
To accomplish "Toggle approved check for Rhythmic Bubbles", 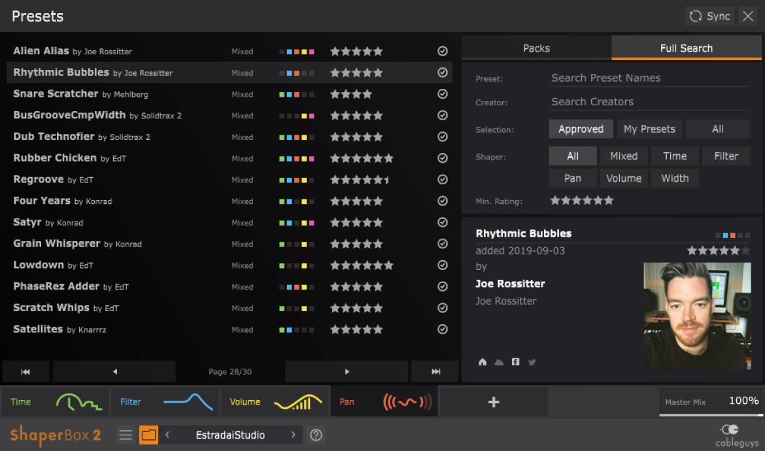I will click(443, 72).
